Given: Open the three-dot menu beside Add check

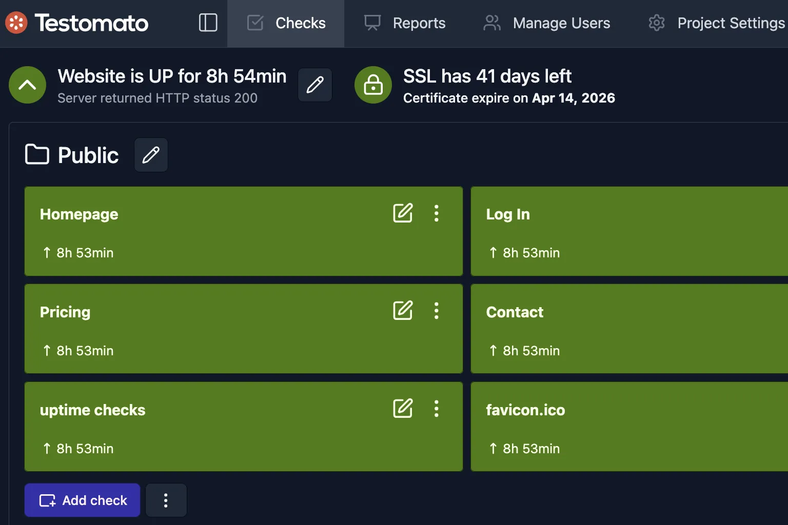Looking at the screenshot, I should pos(166,500).
